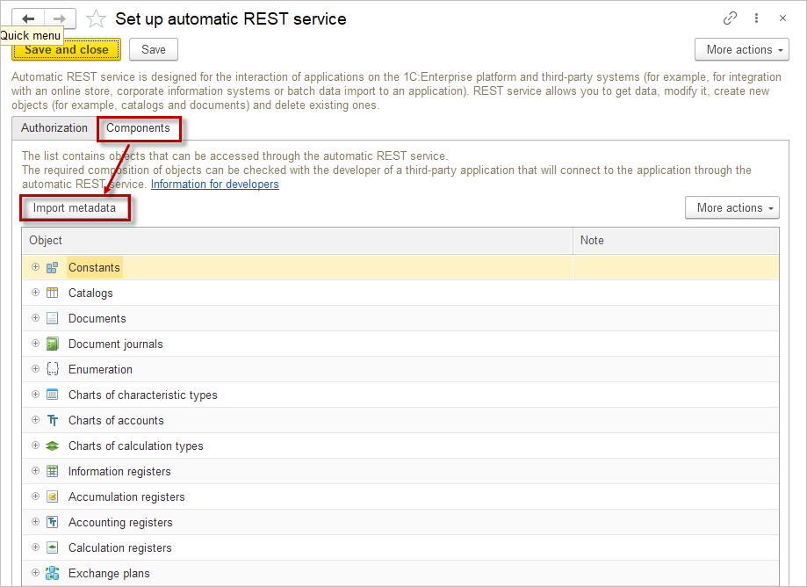
Task: Expand the Enumeration tree node
Action: click(x=36, y=369)
